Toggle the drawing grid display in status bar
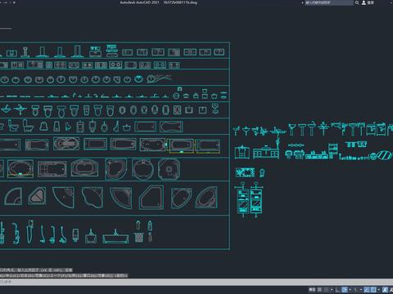The height and width of the screenshot is (294, 393). tap(319, 290)
